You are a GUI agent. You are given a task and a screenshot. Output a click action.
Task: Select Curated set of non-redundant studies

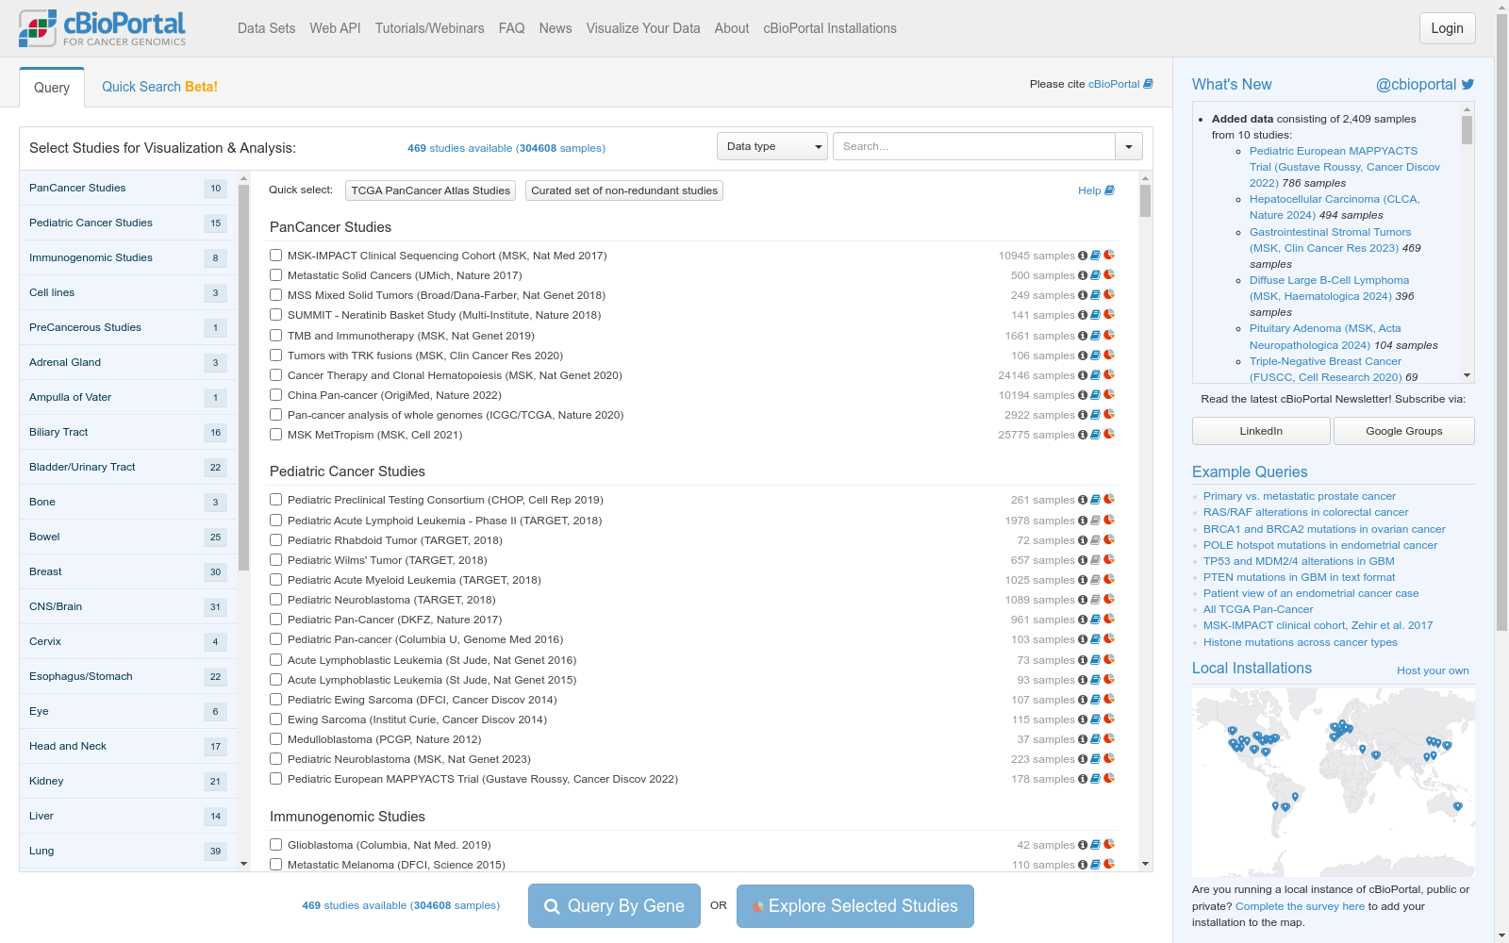pos(624,190)
